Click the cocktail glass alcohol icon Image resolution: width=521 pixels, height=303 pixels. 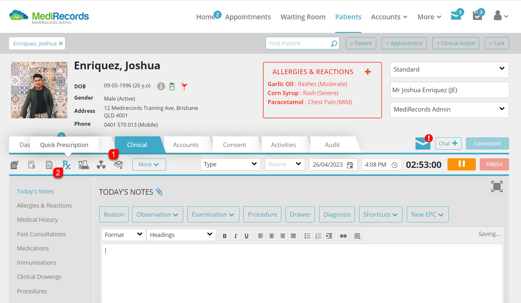184,86
